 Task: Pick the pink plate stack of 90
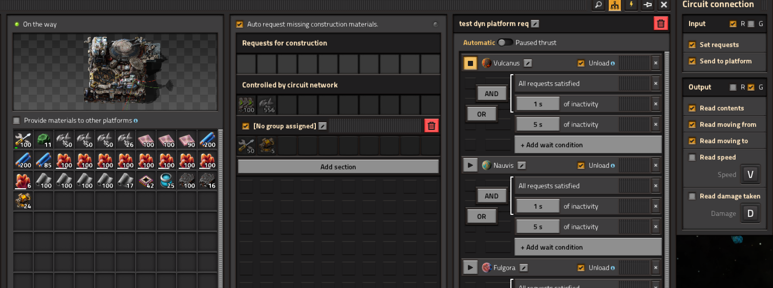pyautogui.click(x=187, y=139)
